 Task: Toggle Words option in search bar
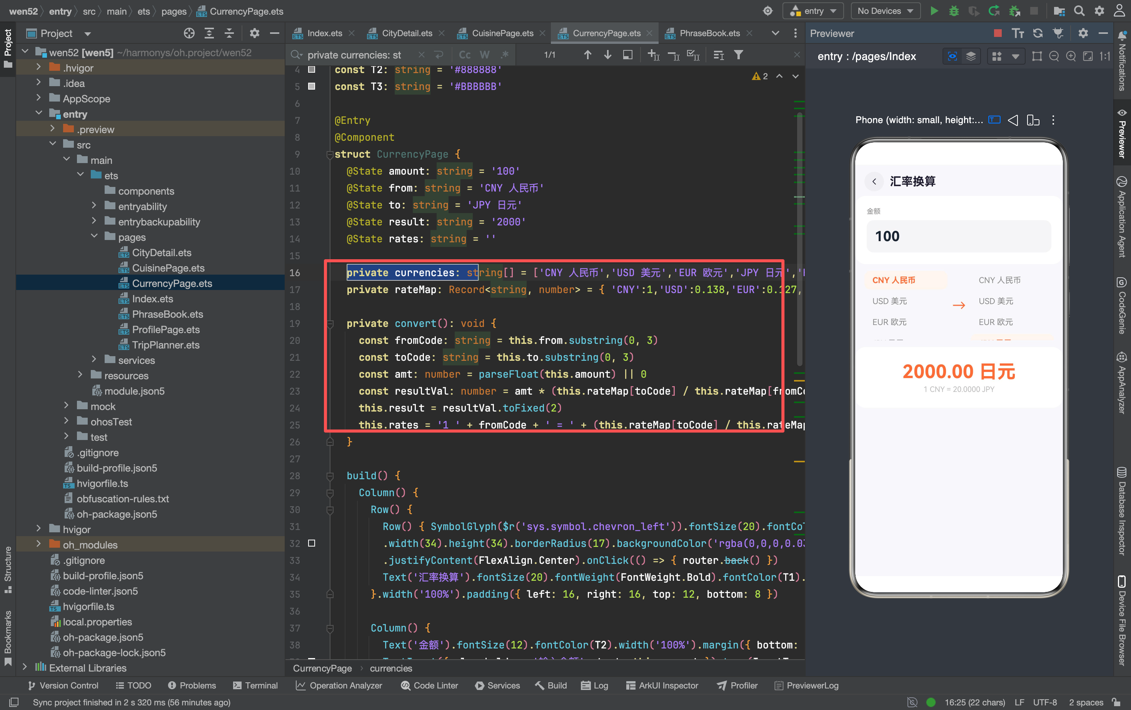tap(485, 55)
